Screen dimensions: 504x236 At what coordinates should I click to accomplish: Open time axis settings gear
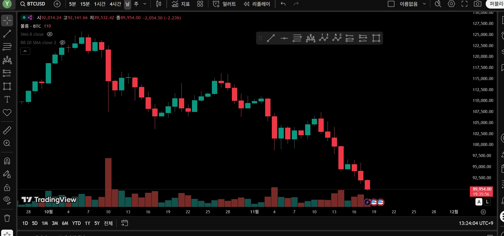click(x=483, y=212)
